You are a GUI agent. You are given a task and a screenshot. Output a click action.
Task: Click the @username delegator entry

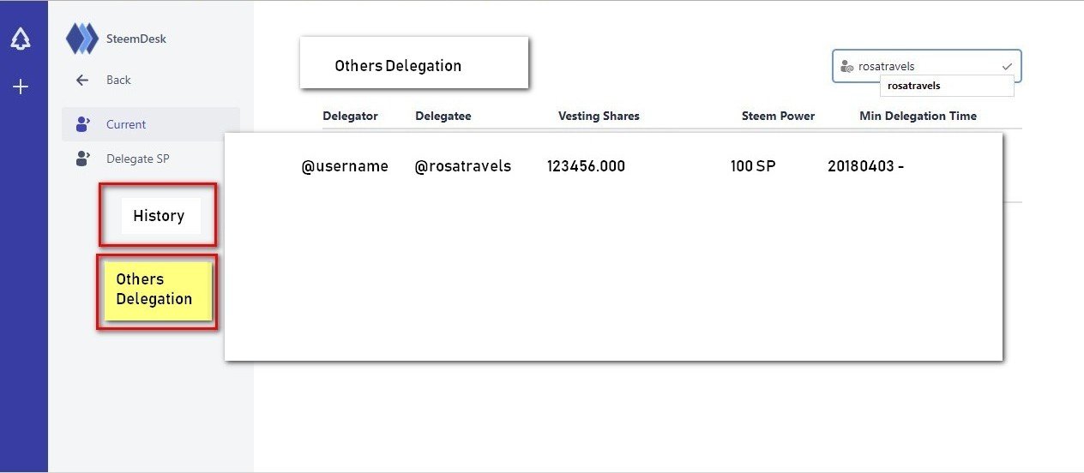point(345,166)
